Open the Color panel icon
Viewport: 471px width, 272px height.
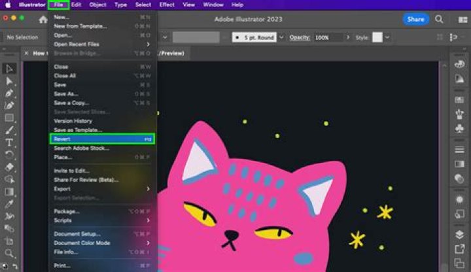[459, 64]
